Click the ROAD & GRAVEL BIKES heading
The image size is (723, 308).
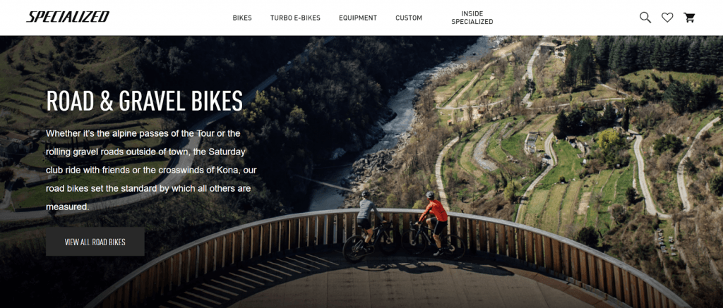pos(144,101)
